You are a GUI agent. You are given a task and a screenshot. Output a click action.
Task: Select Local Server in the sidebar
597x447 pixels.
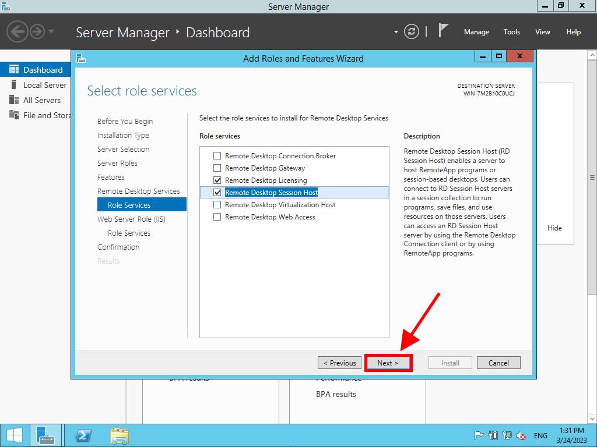click(36, 85)
